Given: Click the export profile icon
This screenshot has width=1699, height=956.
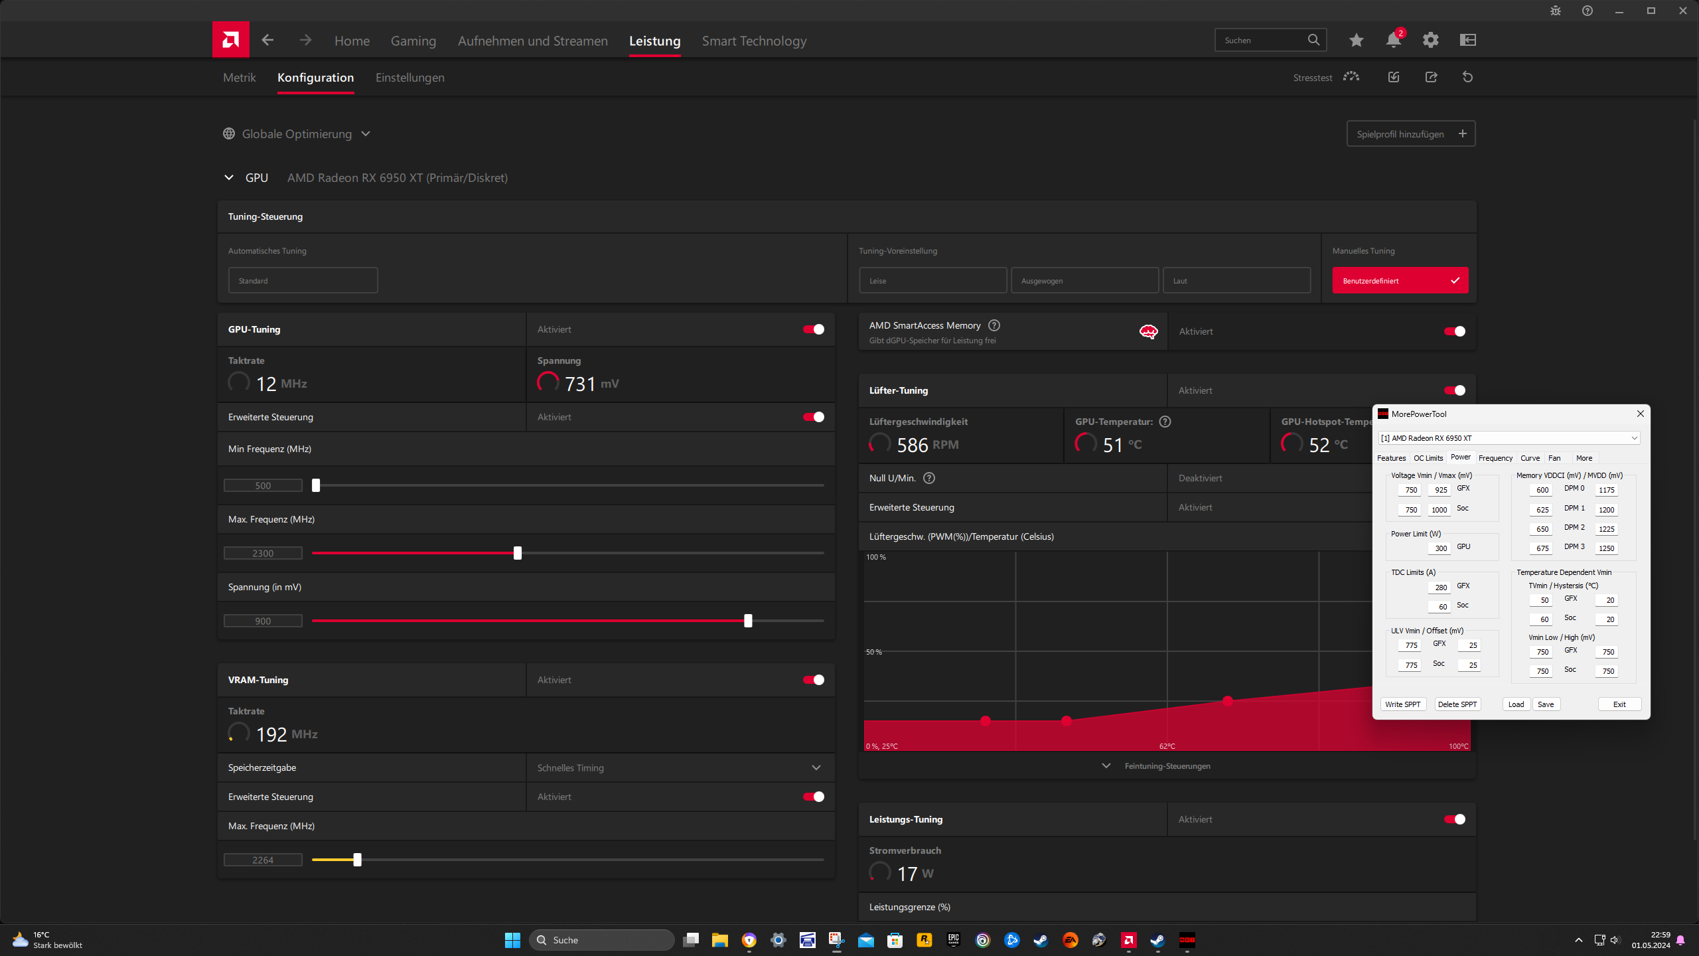Looking at the screenshot, I should [1431, 77].
